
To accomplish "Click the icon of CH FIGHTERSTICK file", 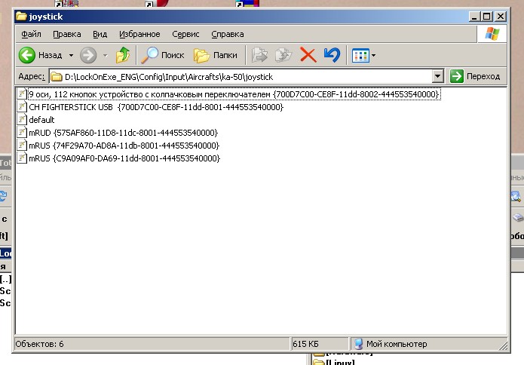I will point(22,106).
